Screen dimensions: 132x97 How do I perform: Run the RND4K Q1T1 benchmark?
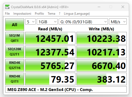point(15,79)
